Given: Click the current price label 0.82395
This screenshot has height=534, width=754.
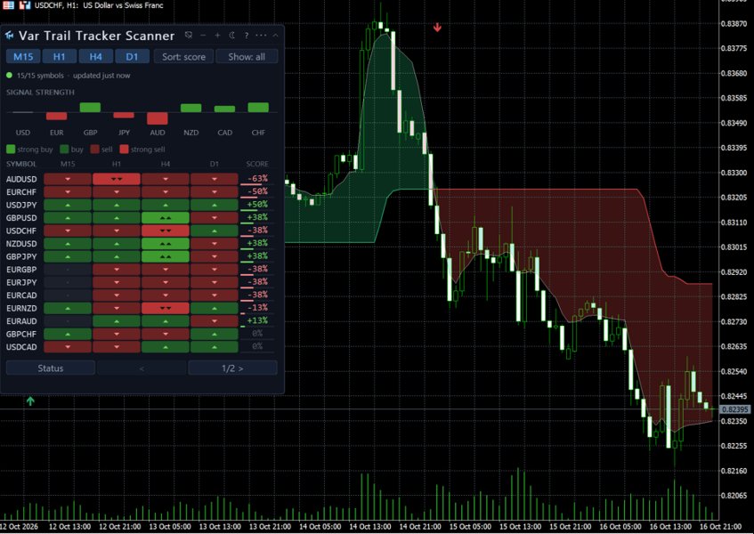Looking at the screenshot, I should [735, 409].
